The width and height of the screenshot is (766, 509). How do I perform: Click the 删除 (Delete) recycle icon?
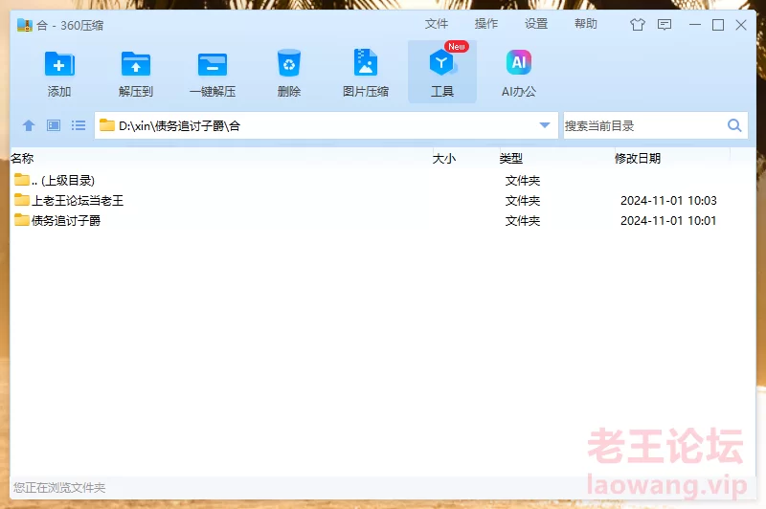[x=289, y=65]
